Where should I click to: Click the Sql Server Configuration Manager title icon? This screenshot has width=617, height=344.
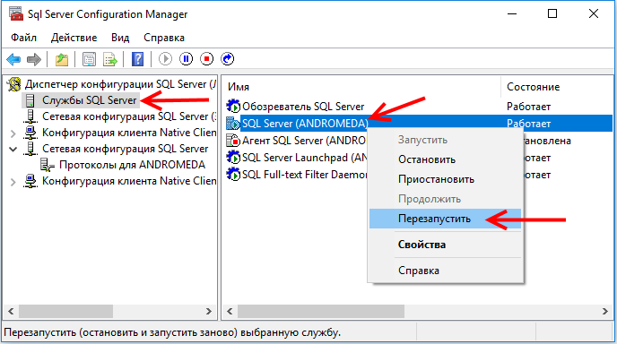(x=16, y=13)
